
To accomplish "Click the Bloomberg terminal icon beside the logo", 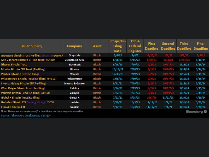I will (x=205, y=112).
